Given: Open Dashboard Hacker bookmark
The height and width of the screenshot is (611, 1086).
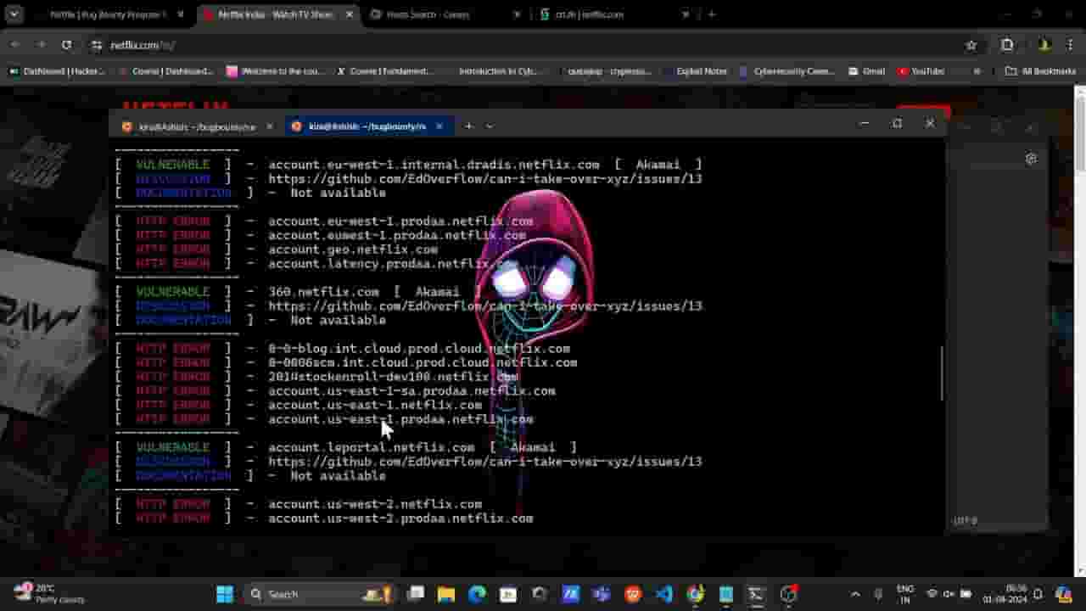Looking at the screenshot, I should tap(58, 71).
